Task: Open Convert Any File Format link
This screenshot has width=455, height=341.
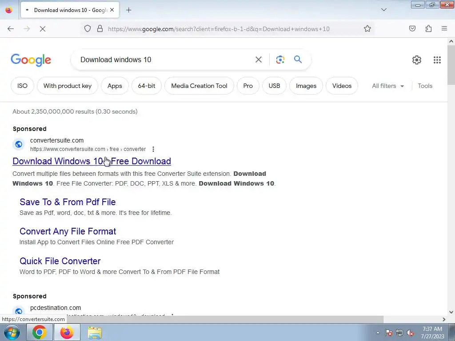Action: tap(68, 231)
